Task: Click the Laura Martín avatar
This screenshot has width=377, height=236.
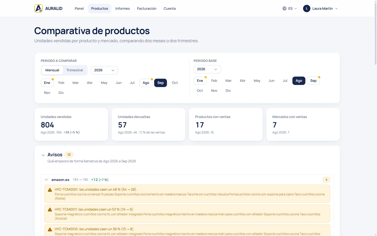Action: pos(307,8)
